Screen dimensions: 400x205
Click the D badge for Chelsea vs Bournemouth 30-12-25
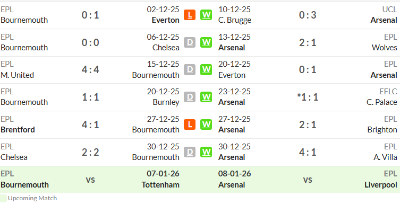(190, 152)
